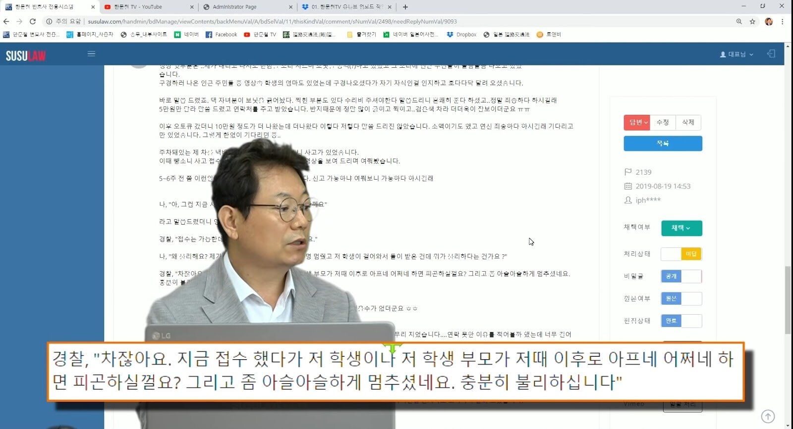Expand the red 답변 dropdown

pyautogui.click(x=637, y=122)
